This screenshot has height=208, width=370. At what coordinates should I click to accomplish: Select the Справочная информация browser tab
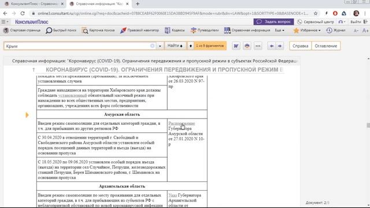(x=99, y=4)
